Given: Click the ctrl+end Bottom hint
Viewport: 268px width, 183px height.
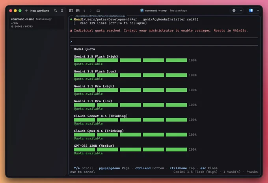Looking at the screenshot, I should 149,168.
